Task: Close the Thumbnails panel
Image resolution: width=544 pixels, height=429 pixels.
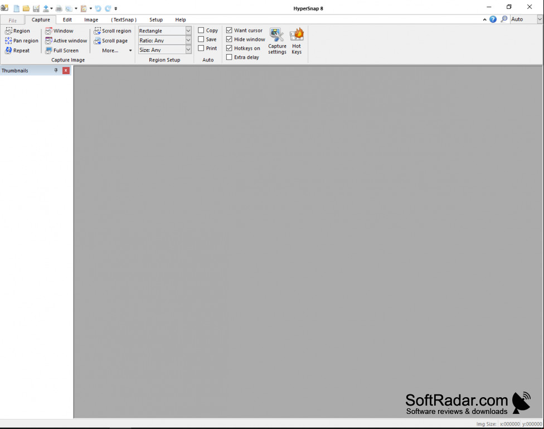Action: coord(66,70)
